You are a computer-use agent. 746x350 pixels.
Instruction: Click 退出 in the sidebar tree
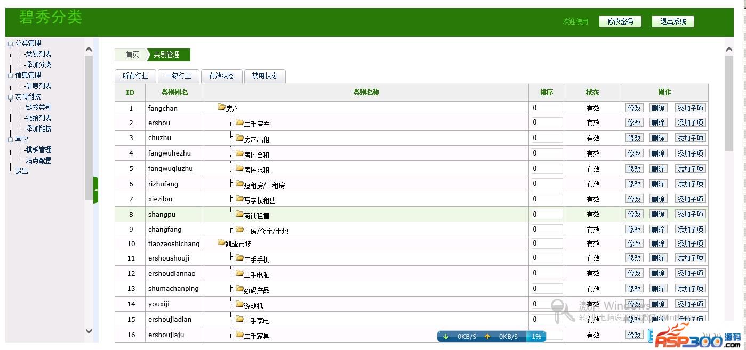[x=21, y=171]
